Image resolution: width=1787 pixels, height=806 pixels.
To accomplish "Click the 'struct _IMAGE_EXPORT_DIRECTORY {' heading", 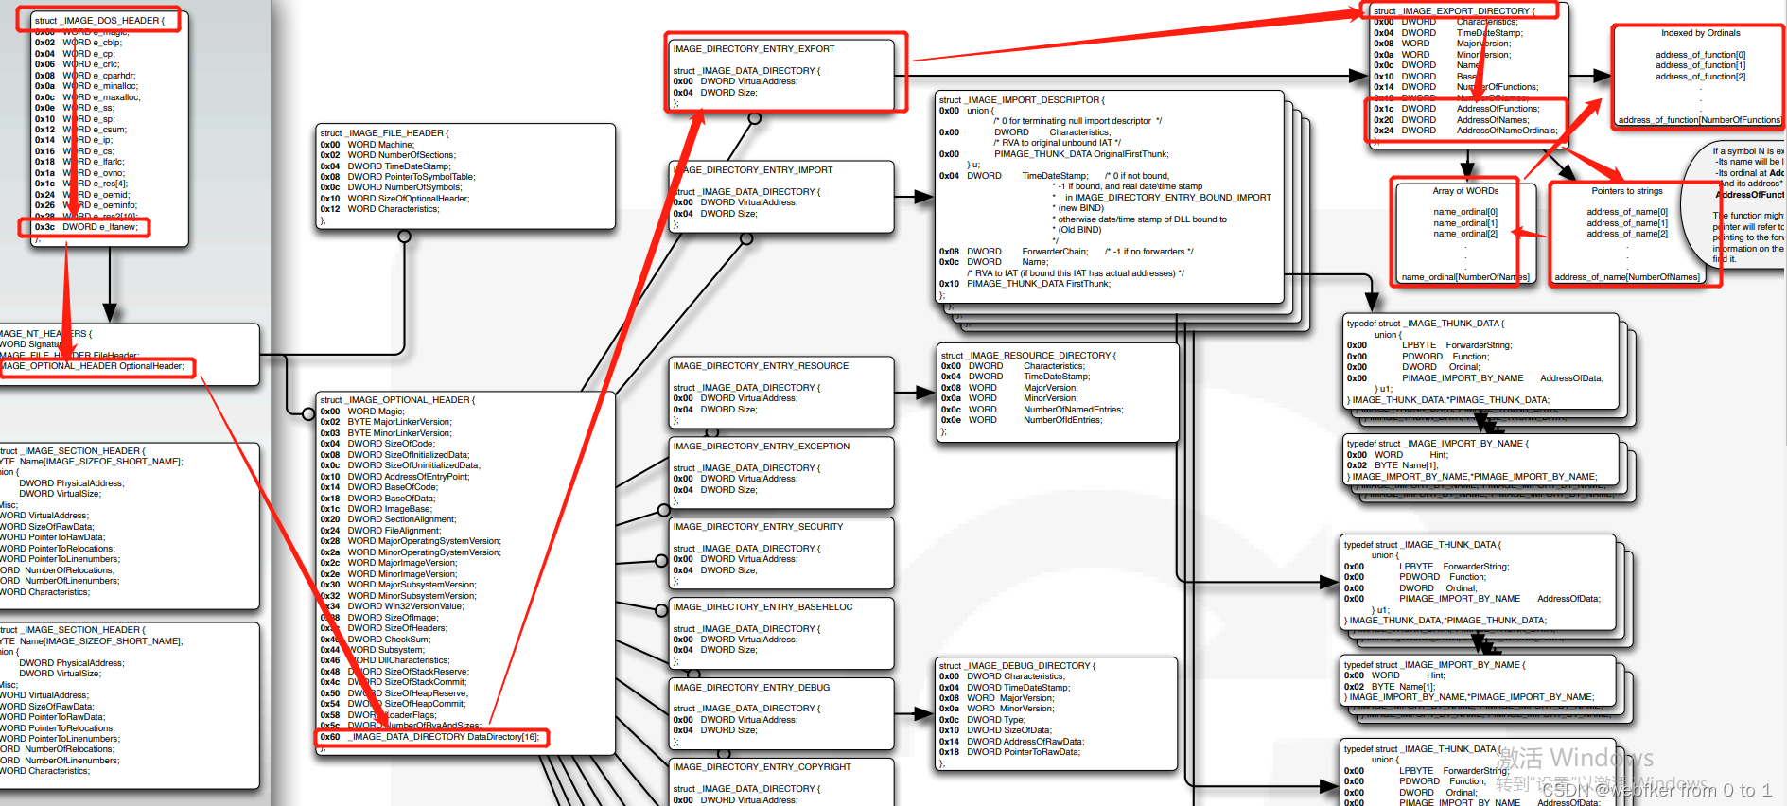I will [x=1454, y=11].
